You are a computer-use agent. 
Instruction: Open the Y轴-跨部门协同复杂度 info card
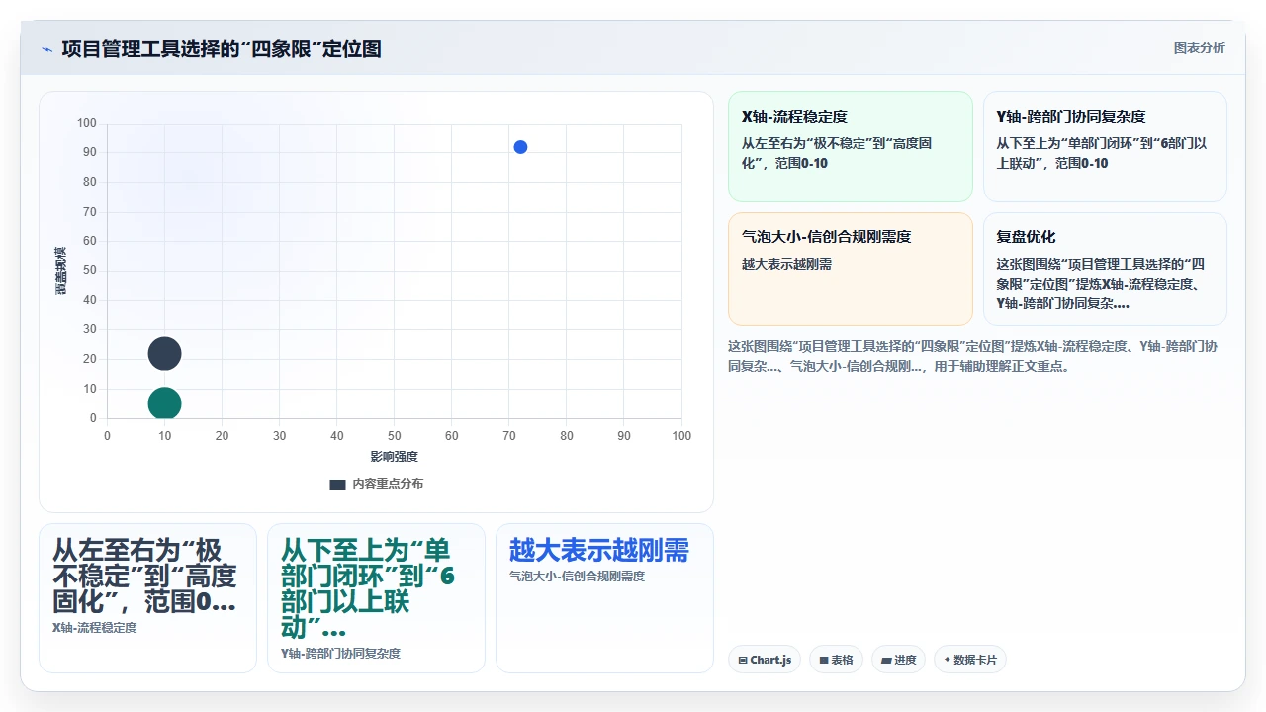point(1105,146)
